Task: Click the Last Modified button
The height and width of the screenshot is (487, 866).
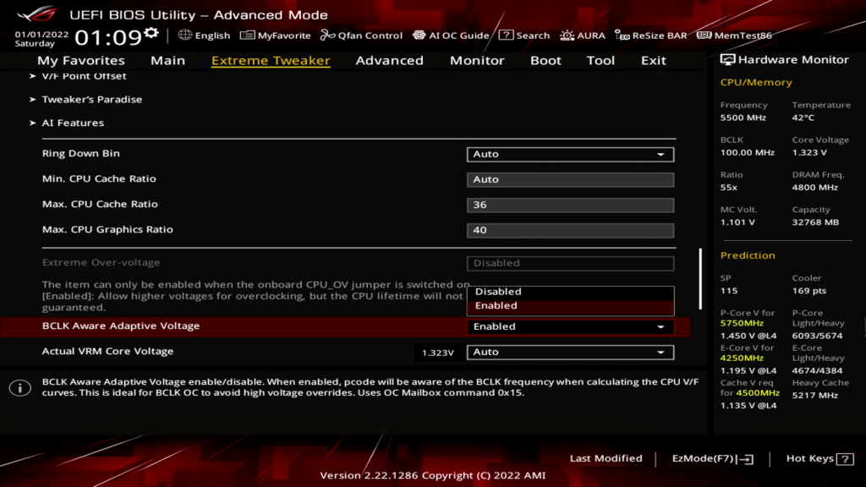Action: [x=606, y=458]
